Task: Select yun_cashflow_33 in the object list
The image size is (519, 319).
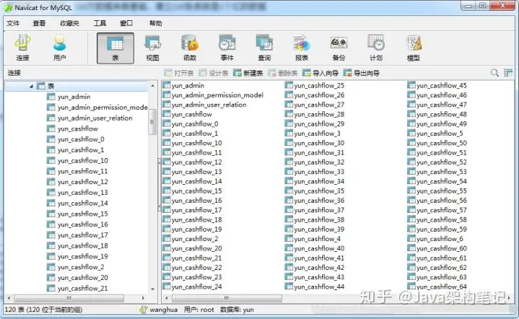Action: click(319, 172)
